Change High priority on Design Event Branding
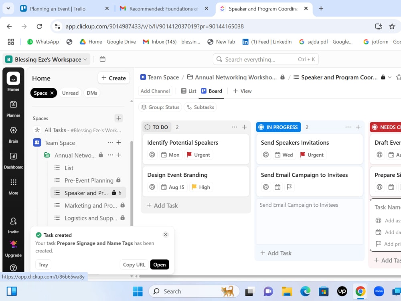 coord(201,187)
